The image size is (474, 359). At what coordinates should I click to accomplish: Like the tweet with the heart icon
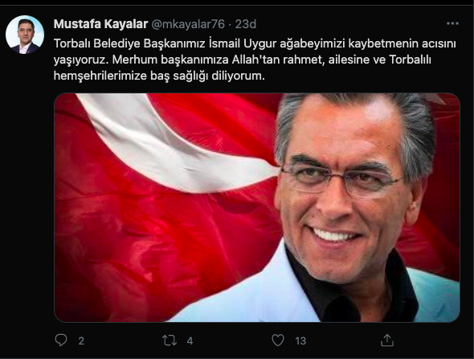278,340
